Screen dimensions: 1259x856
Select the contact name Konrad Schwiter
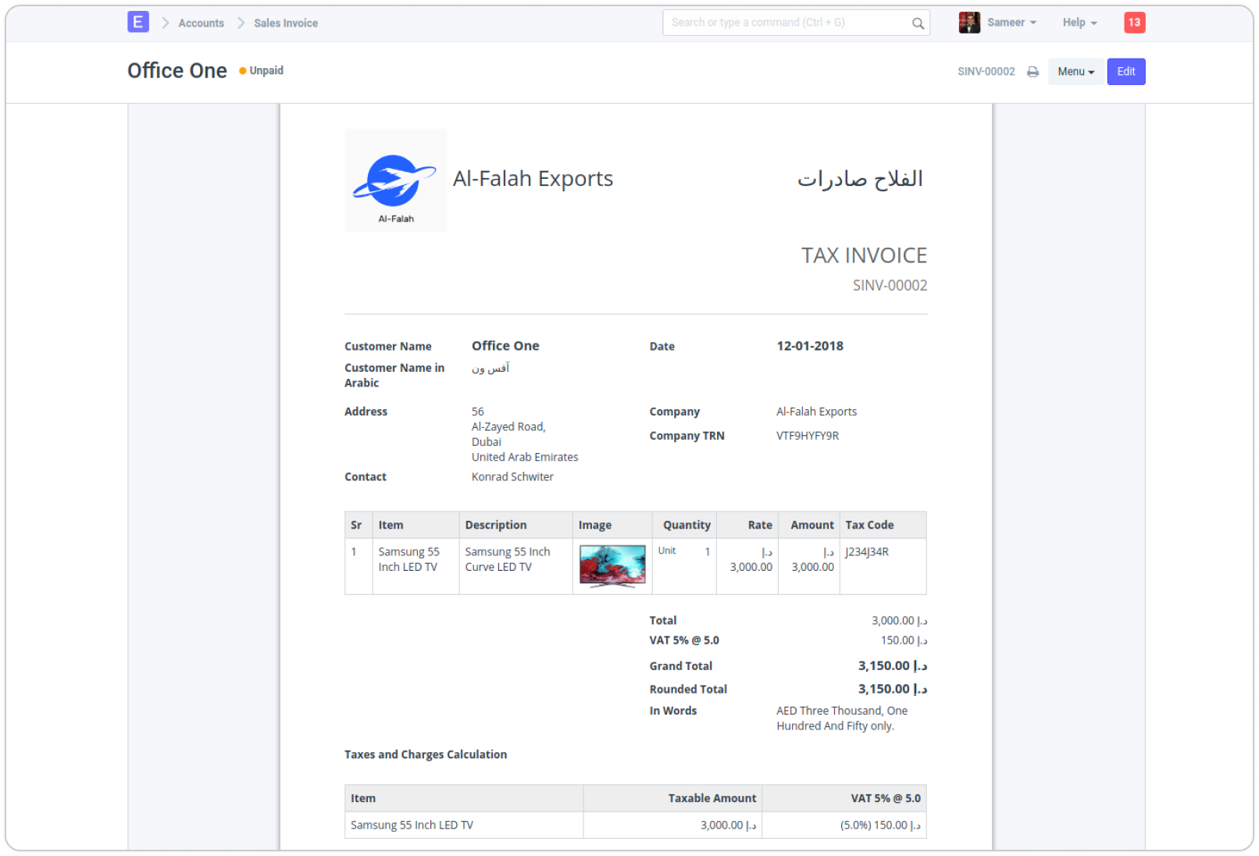point(512,477)
